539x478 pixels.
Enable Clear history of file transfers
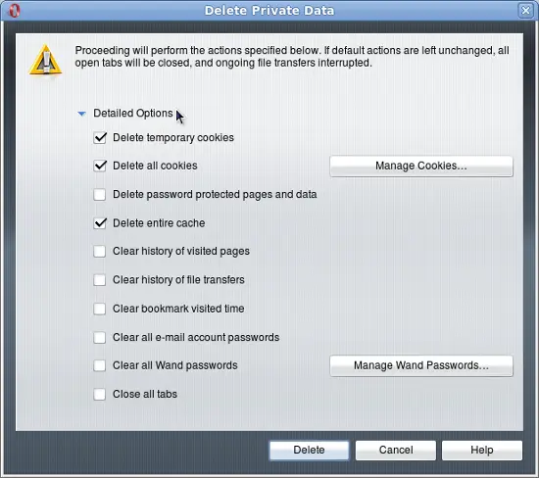100,280
